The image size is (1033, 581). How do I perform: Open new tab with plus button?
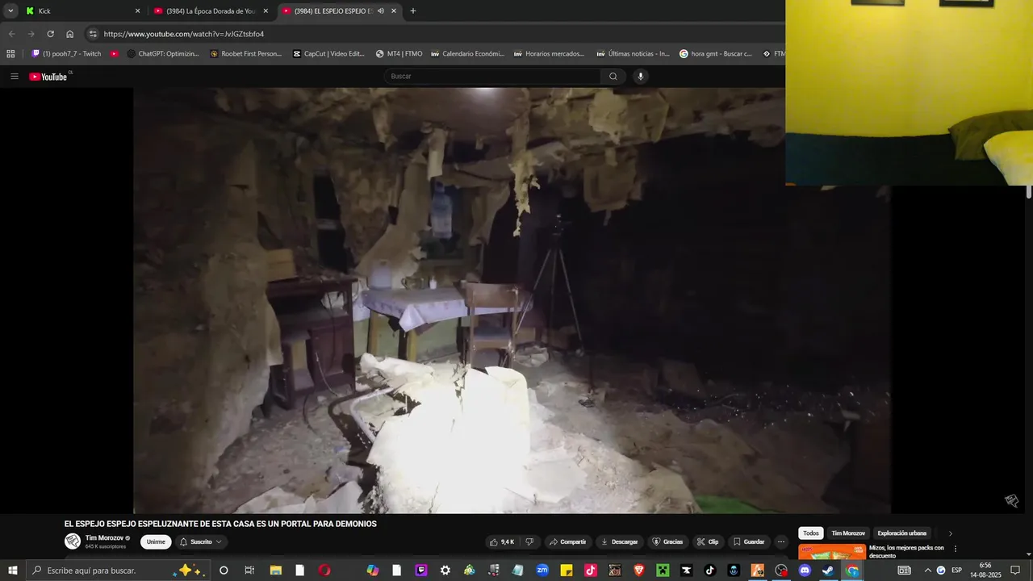pos(413,11)
